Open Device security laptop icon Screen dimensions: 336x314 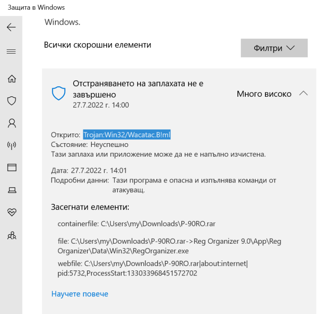point(12,190)
